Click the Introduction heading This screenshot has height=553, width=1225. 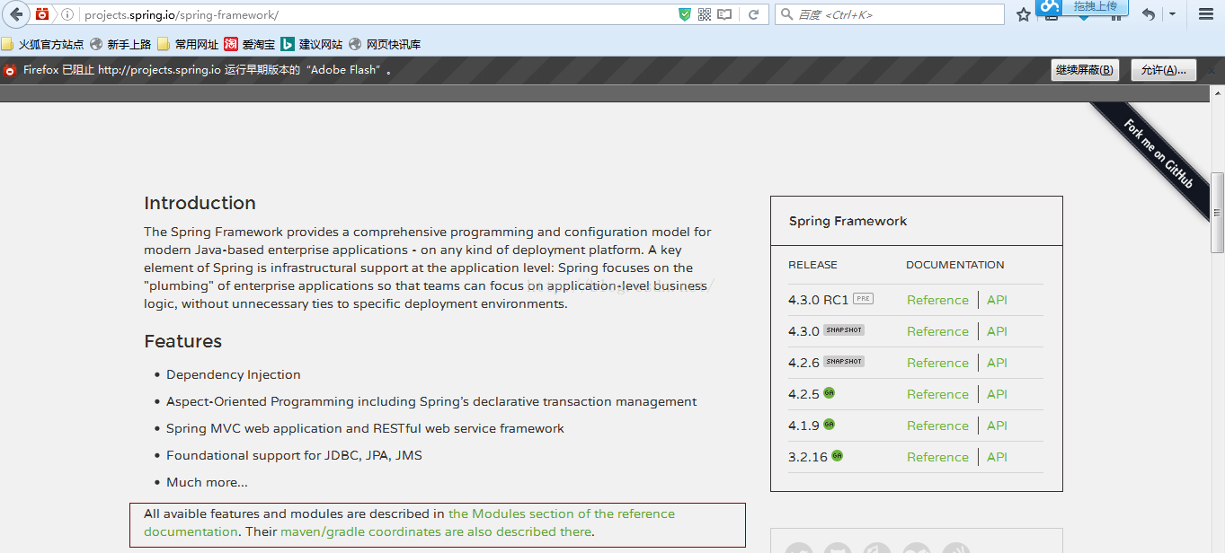[200, 203]
